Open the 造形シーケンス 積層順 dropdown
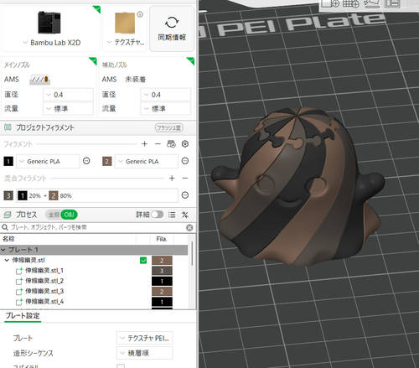The image size is (419, 368). coord(145,353)
